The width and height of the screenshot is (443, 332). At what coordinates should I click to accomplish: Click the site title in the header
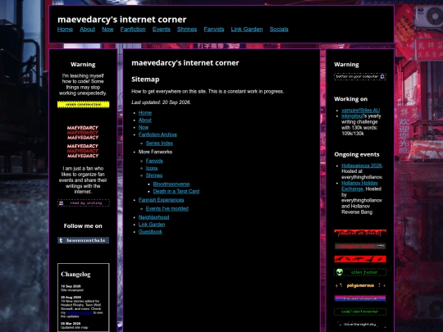(121, 20)
